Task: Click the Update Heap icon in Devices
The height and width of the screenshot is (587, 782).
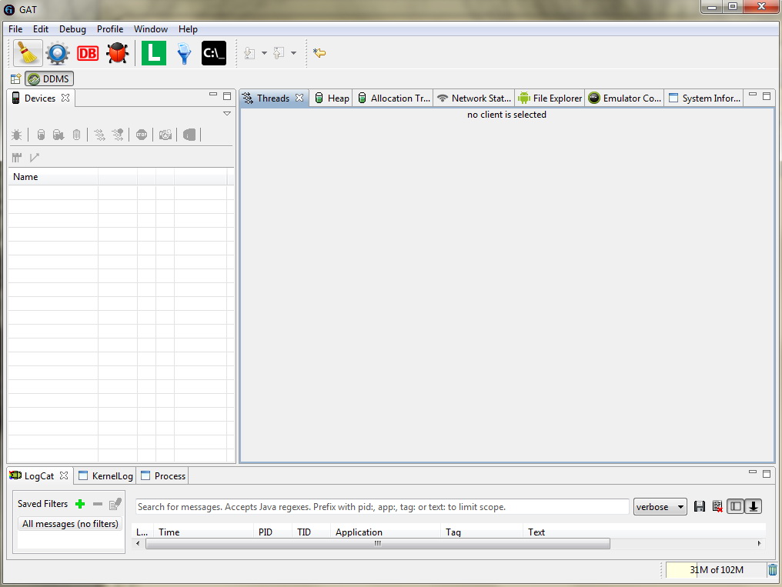Action: coord(41,135)
